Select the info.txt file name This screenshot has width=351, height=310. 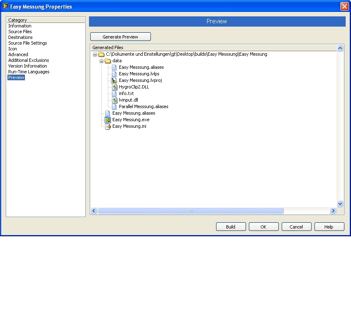(x=126, y=93)
